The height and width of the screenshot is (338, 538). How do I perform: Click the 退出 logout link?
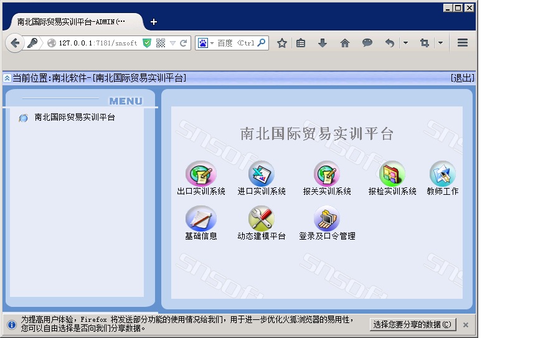[462, 78]
